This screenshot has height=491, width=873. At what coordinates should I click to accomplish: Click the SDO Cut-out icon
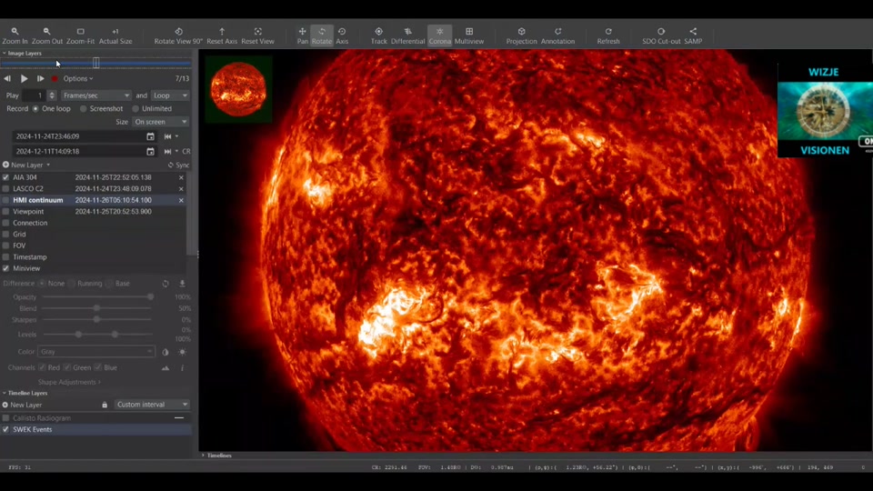[x=661, y=35]
